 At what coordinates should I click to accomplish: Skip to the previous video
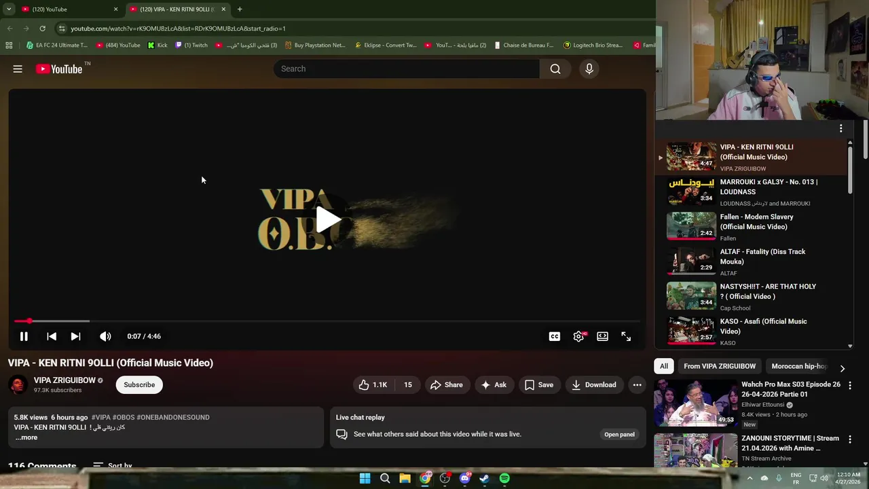[52, 336]
